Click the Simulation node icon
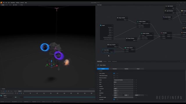Image resolution: width=186 pixels, height=104 pixels. (x=162, y=33)
